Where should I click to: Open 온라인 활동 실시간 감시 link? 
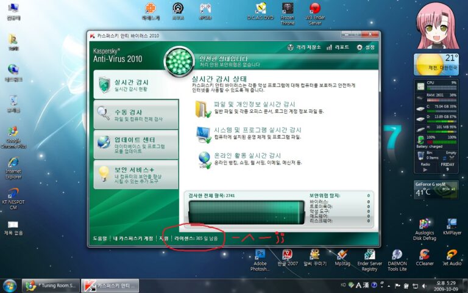[247, 156]
